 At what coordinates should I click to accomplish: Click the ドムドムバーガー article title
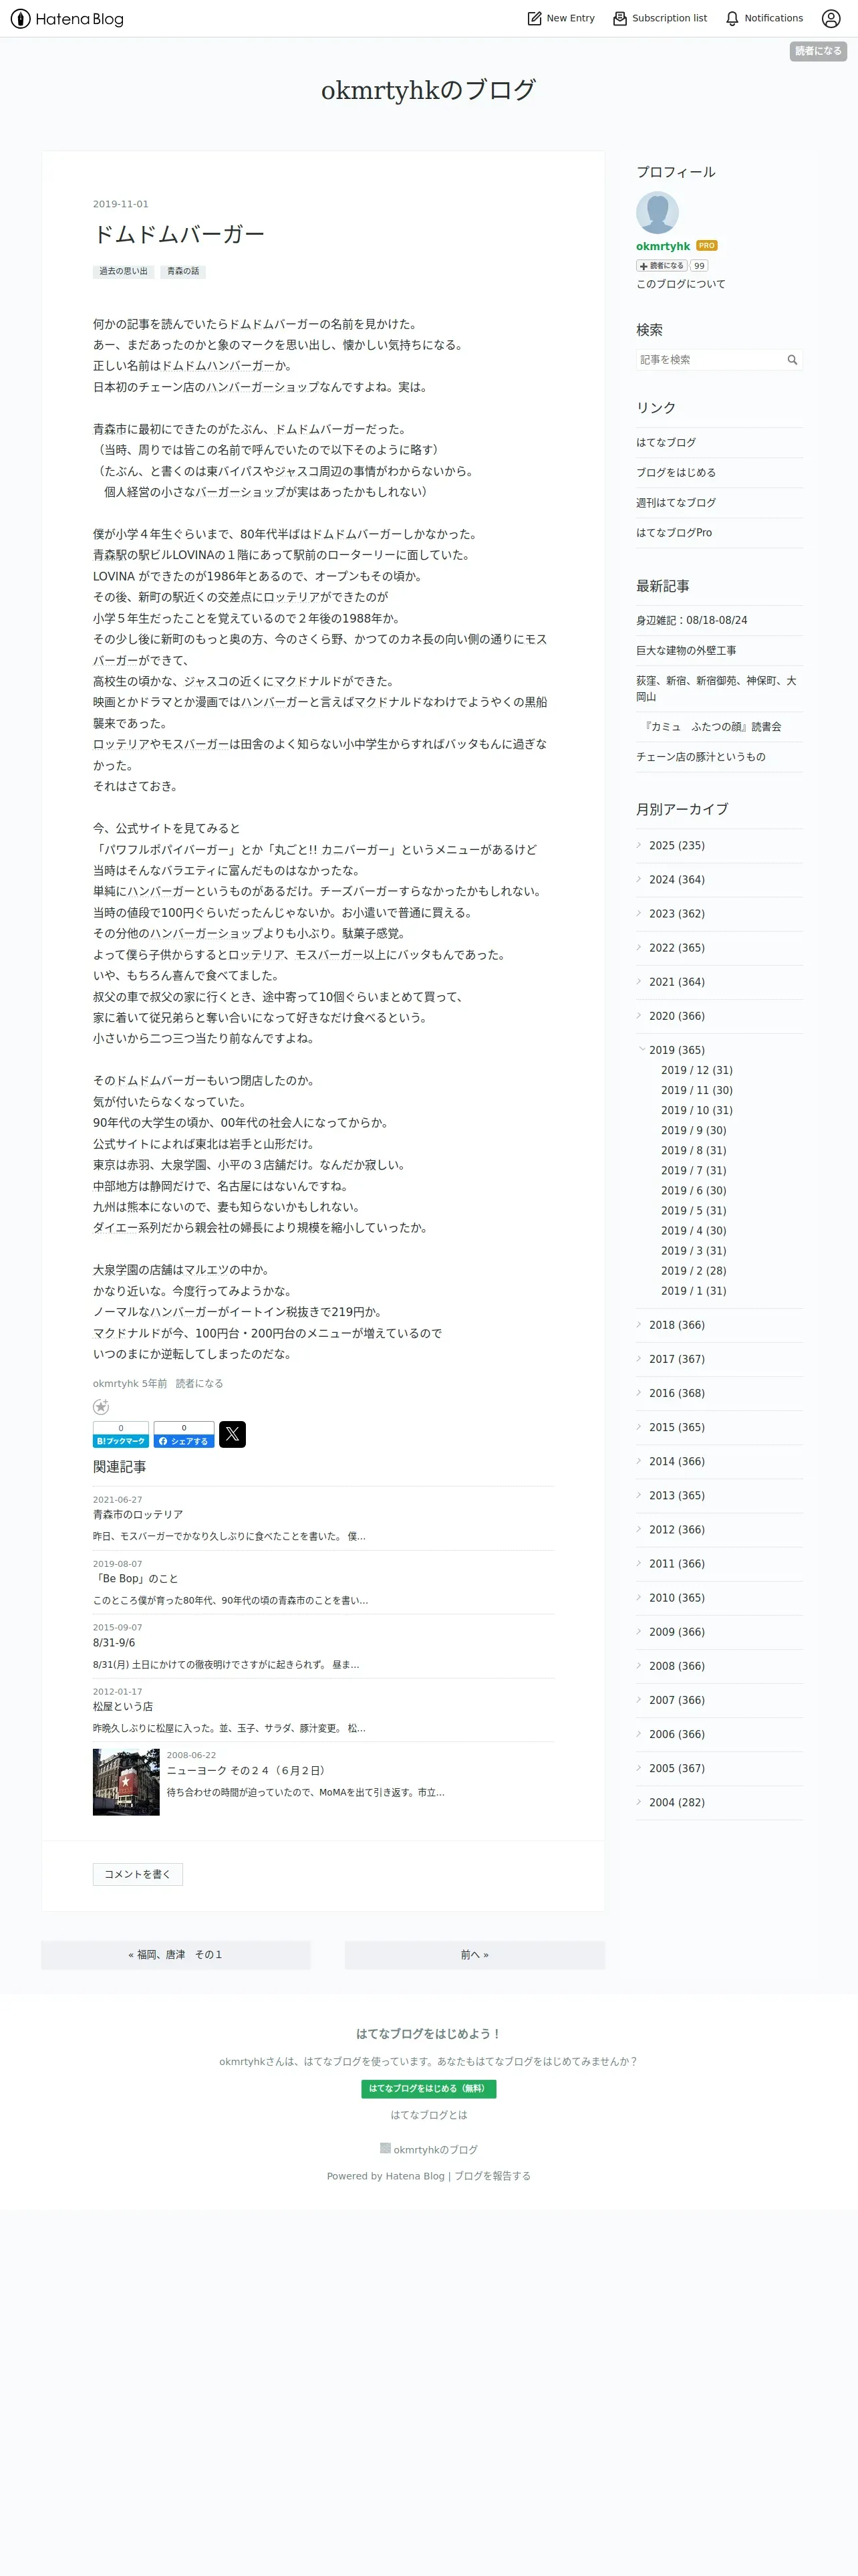tap(179, 234)
